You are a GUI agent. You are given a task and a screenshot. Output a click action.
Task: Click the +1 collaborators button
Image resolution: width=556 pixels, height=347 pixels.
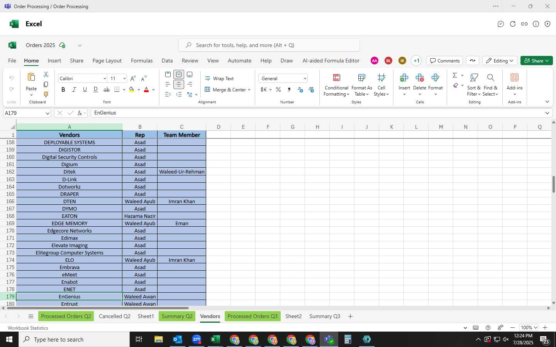[416, 61]
